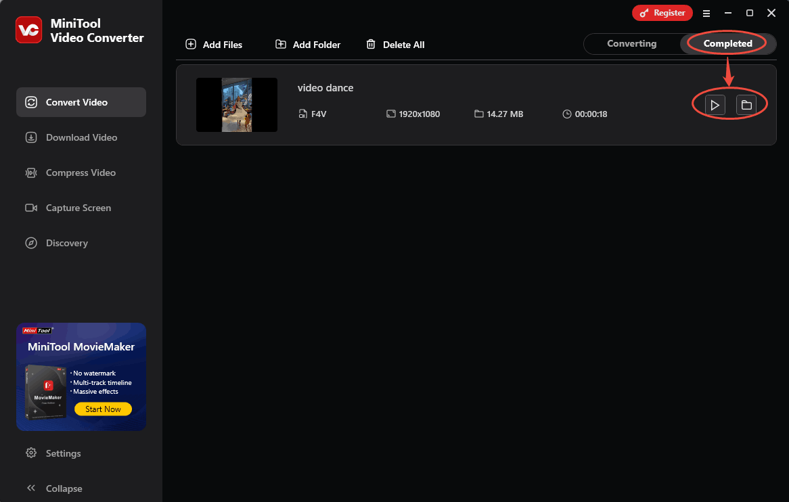Screen dimensions: 789x502
Task: Close the MiniTool Video Converter window
Action: 771,13
